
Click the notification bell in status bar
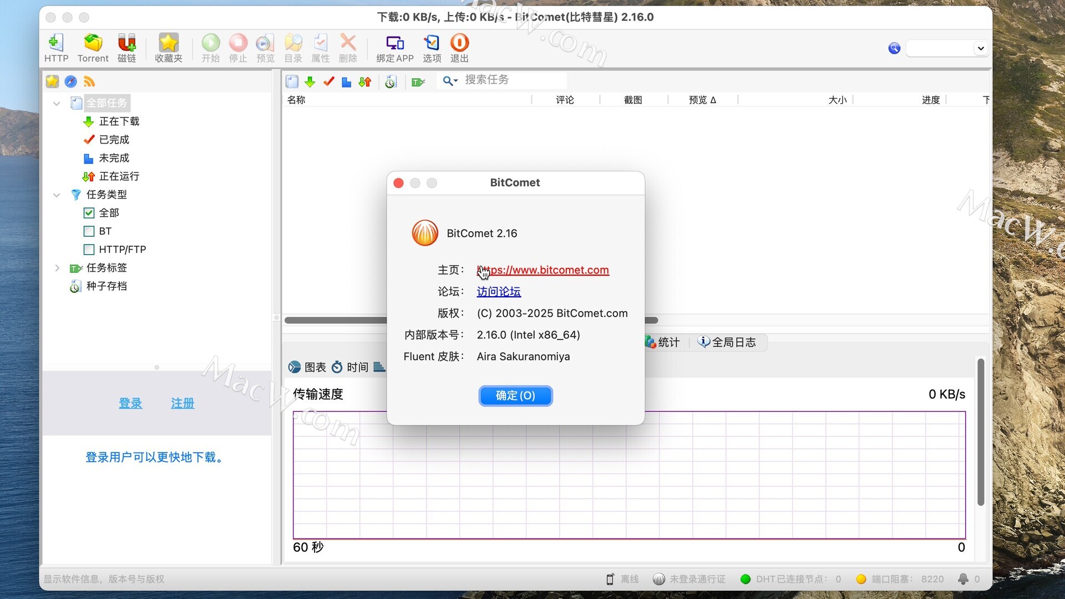(x=963, y=578)
